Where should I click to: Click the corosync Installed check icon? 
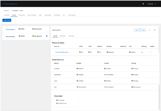[x=77, y=69]
